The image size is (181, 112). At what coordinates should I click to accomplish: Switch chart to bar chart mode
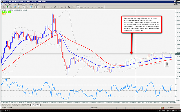pyautogui.click(x=4, y=7)
